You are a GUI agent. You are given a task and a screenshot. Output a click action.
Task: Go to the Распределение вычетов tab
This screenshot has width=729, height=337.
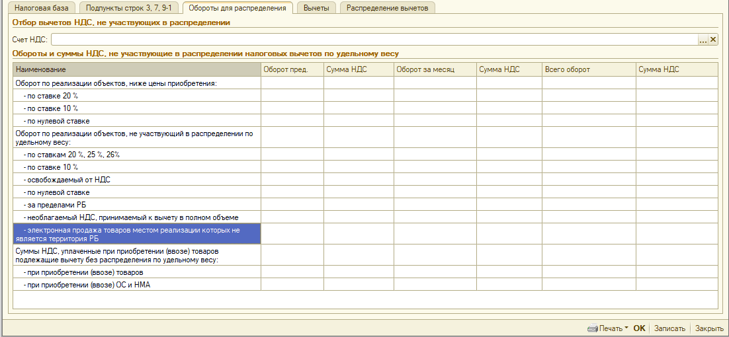(x=388, y=8)
